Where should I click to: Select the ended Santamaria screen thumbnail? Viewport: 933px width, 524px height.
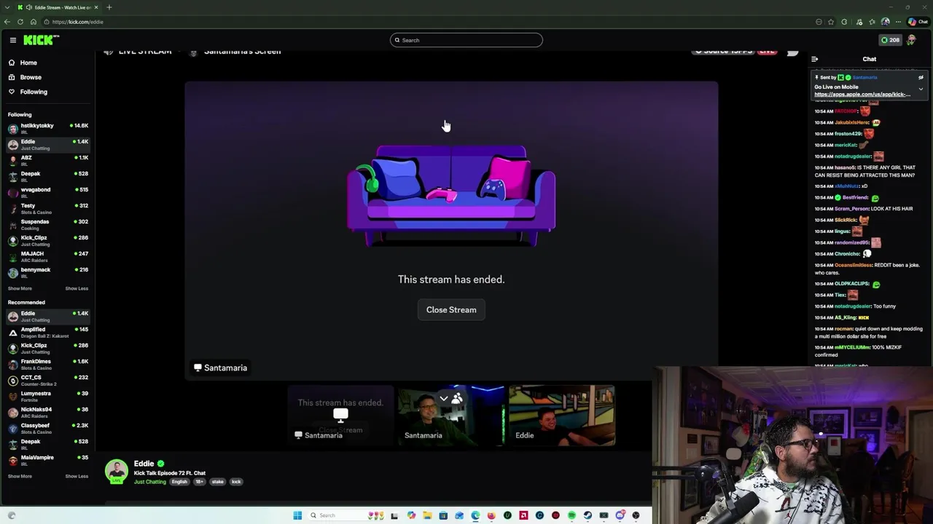[340, 415]
